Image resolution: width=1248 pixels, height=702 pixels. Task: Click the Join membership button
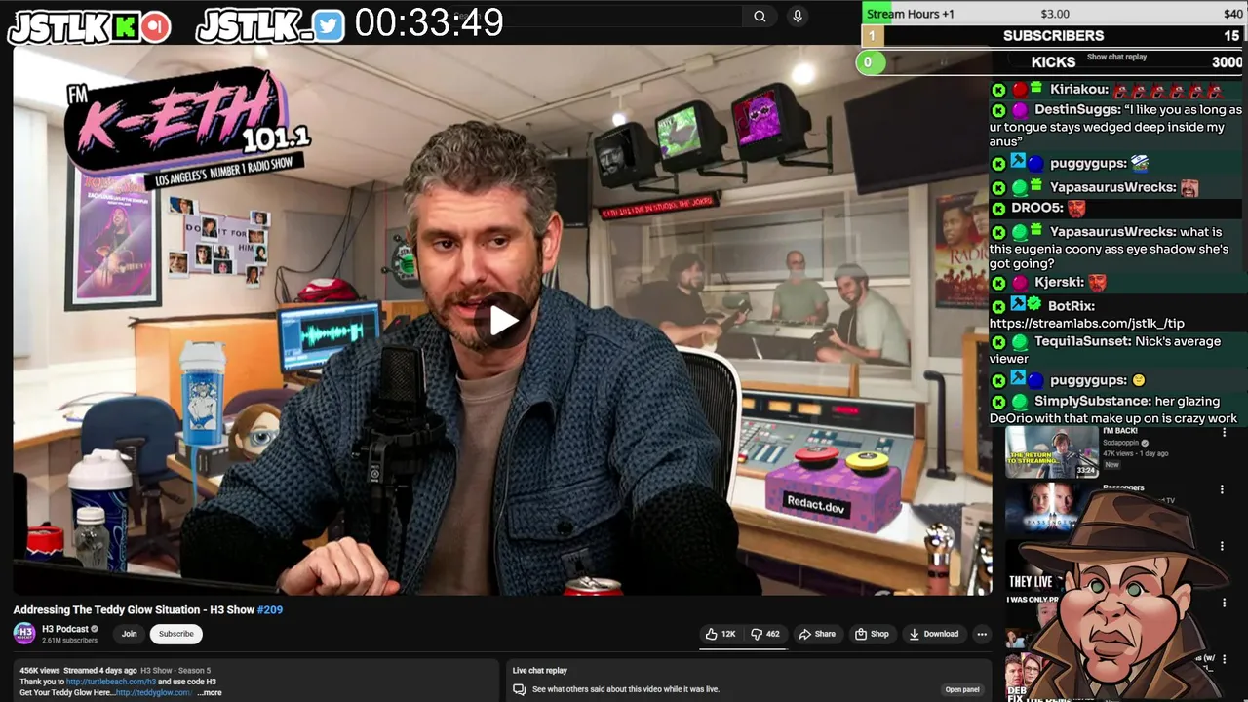[129, 634]
